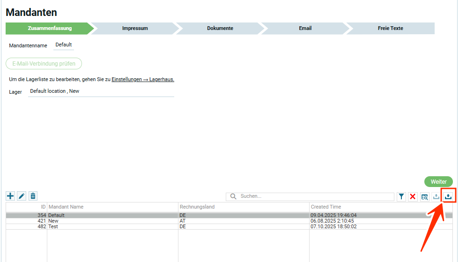Image resolution: width=459 pixels, height=262 pixels.
Task: Click the E-Mail-Verbindung prüfen button
Action: click(44, 64)
